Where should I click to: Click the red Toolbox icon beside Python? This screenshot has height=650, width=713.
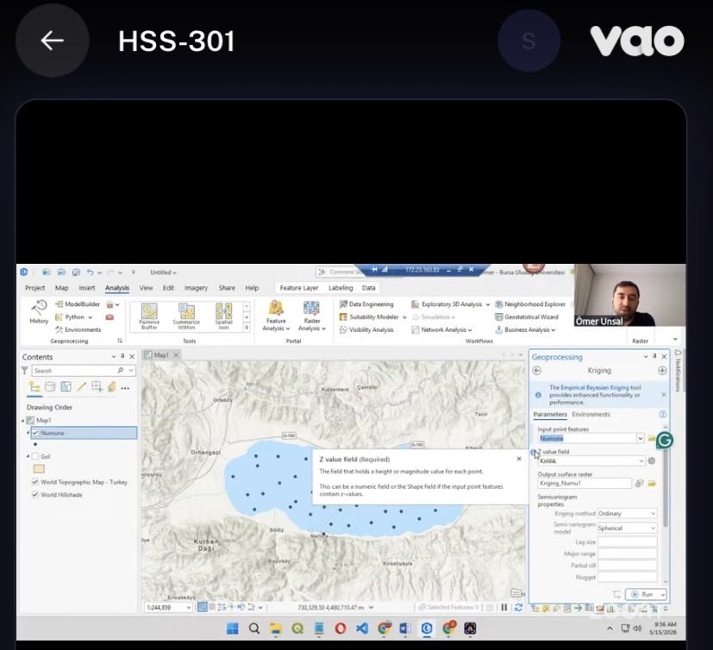[109, 317]
